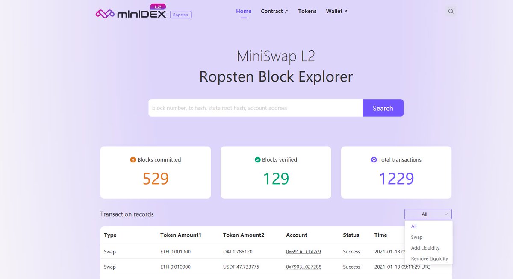Click the ETH 0.010000 amount cell
Viewport: 513px width, 279px height.
click(x=175, y=267)
